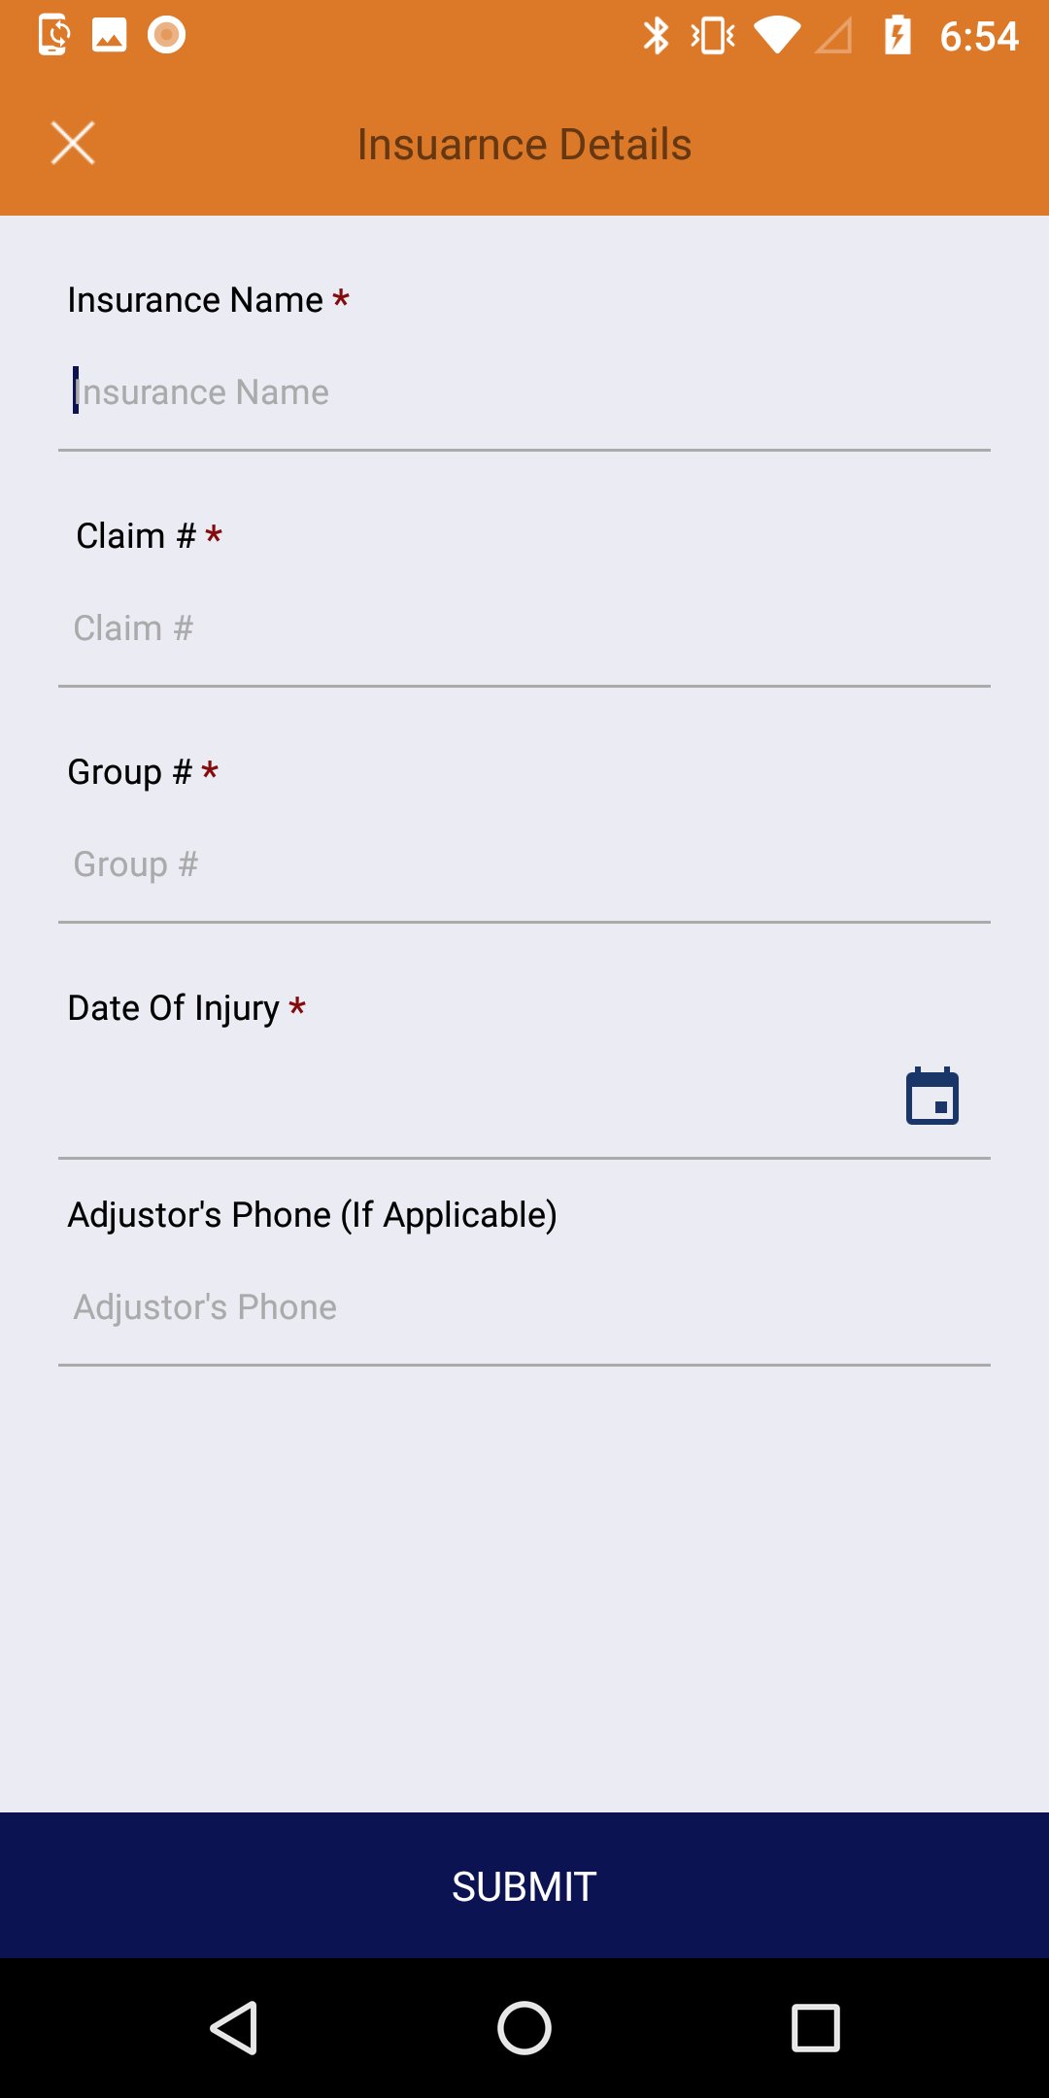Focus the Claim # input field

[x=524, y=628]
